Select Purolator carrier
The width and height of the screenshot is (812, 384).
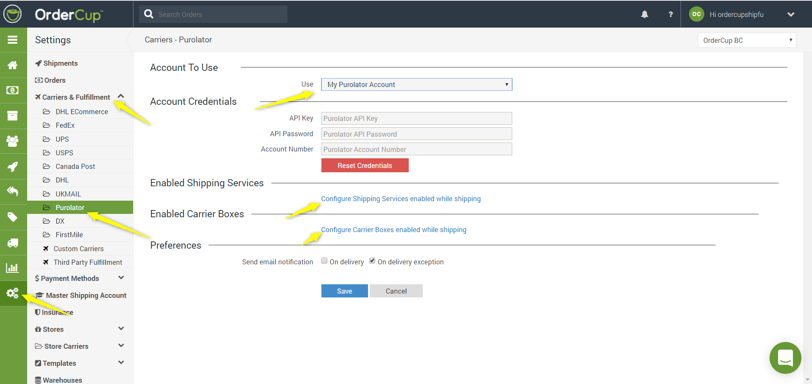pyautogui.click(x=80, y=207)
